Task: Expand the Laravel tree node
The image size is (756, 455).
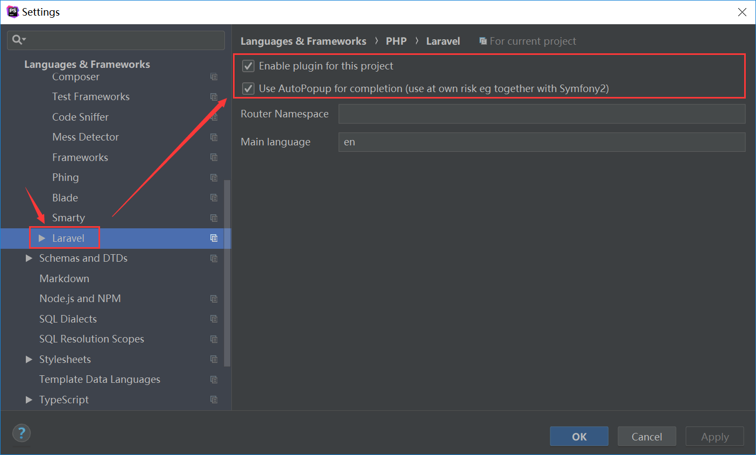Action: coord(42,238)
